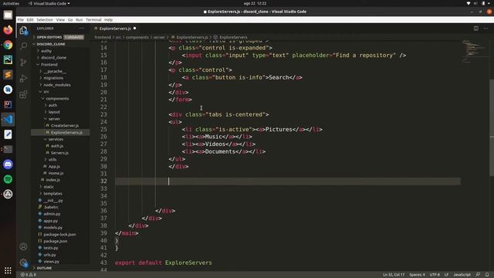Open package.json in the explorer
This screenshot has height=278, width=494.
(55, 241)
